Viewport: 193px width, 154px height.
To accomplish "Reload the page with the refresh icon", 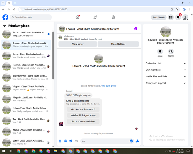I will [14, 9].
